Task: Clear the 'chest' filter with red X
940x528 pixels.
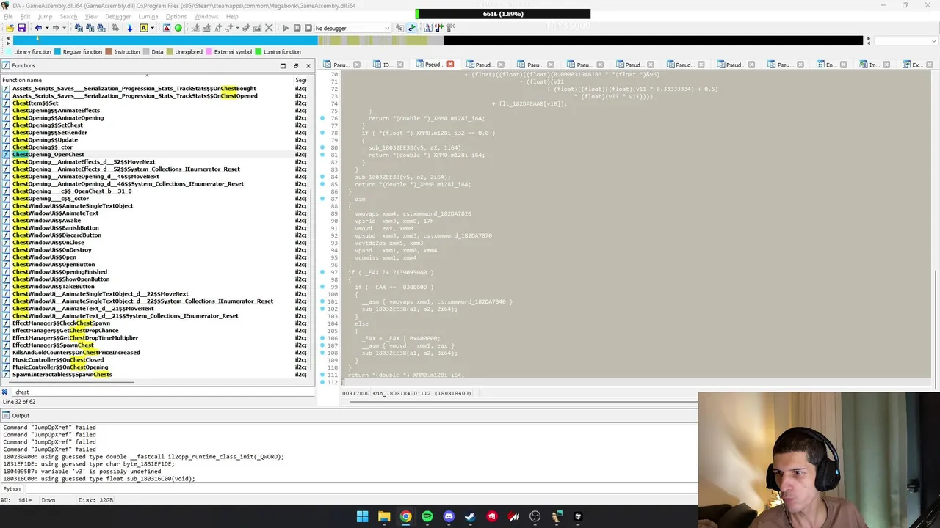Action: coord(4,392)
